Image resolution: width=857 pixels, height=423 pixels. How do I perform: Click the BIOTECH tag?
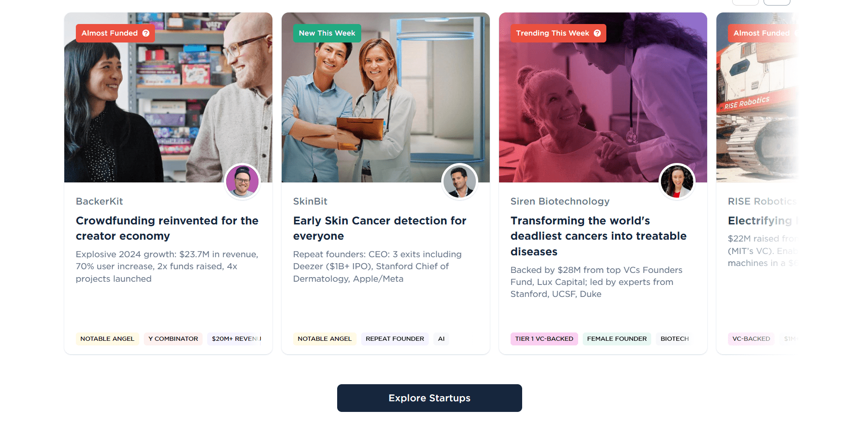(674, 339)
